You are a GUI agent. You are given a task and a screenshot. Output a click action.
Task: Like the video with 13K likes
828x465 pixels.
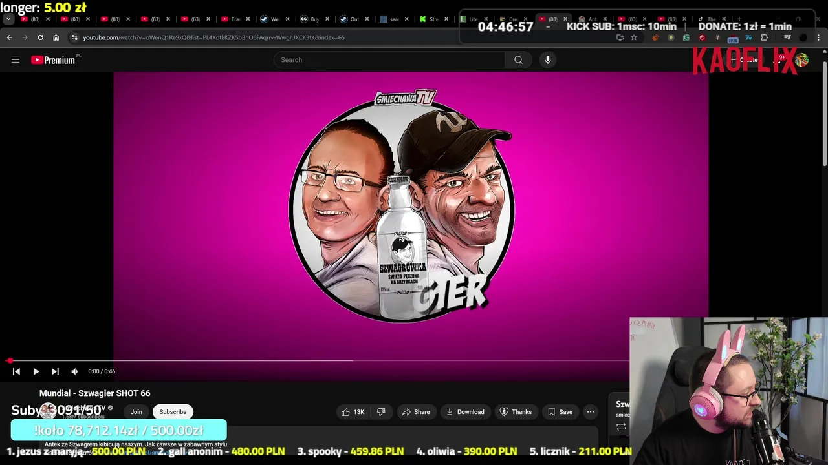pos(353,412)
